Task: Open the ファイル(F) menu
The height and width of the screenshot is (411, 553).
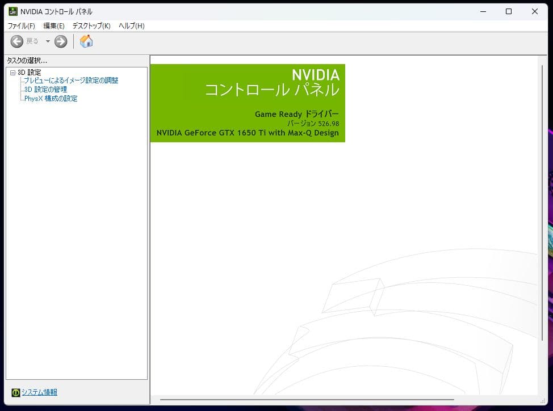Action: [21, 26]
